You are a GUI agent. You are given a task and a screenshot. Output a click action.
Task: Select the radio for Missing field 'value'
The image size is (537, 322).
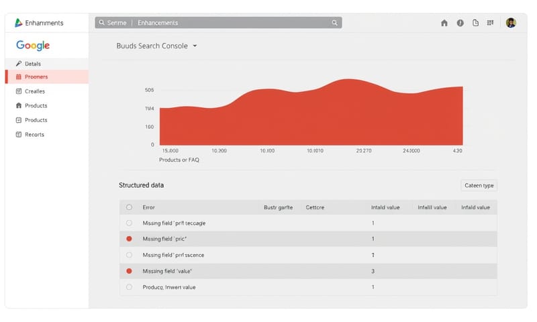pyautogui.click(x=129, y=271)
